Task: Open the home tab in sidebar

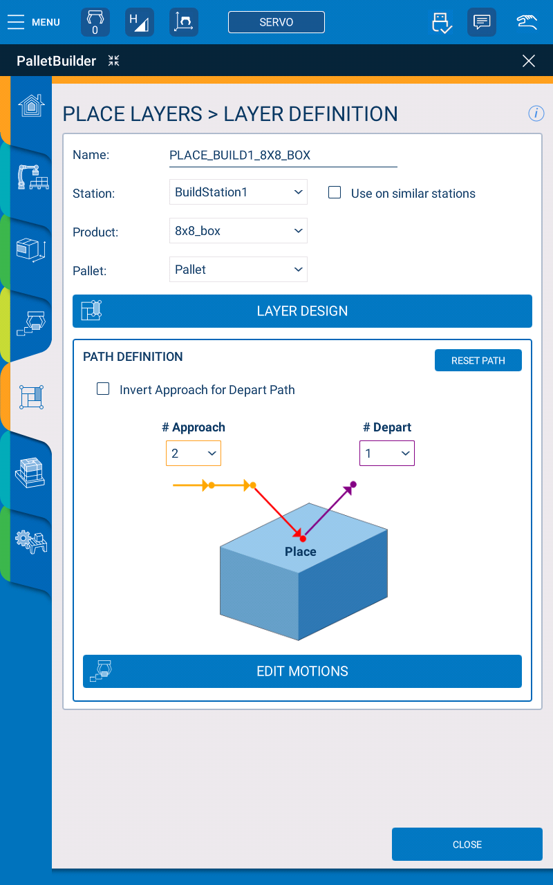Action: pos(31,106)
